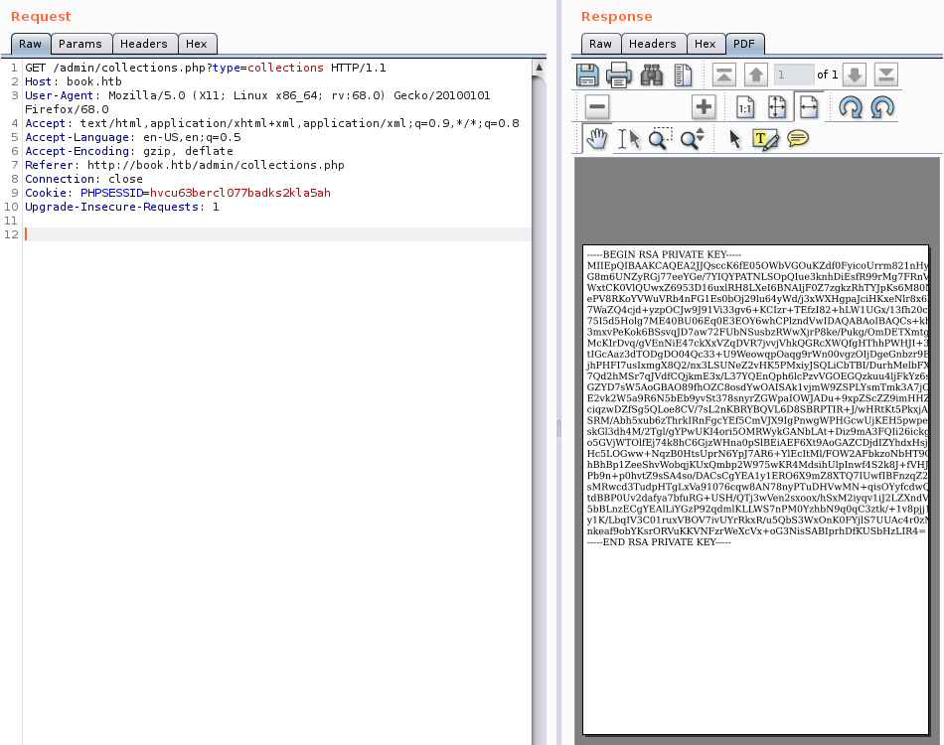Select the hand pan tool
Image resolution: width=944 pixels, height=745 pixels.
coord(596,139)
